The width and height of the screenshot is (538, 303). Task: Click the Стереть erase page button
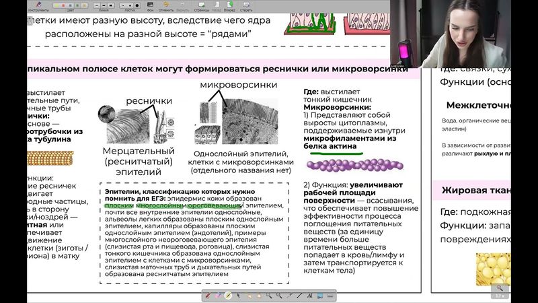click(246, 6)
